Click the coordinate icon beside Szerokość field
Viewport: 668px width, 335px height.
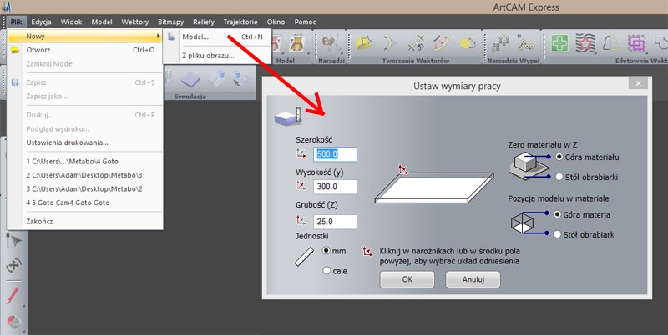(x=301, y=153)
